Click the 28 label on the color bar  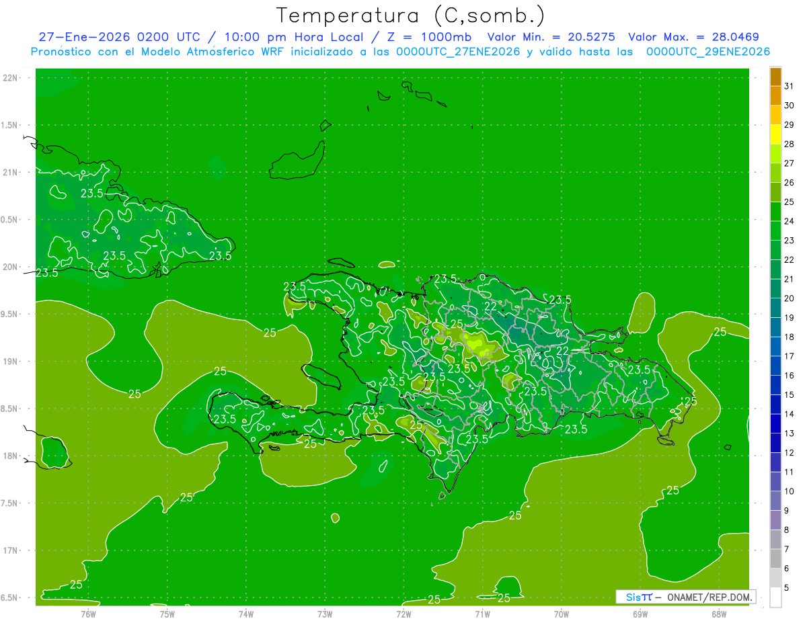coord(790,144)
